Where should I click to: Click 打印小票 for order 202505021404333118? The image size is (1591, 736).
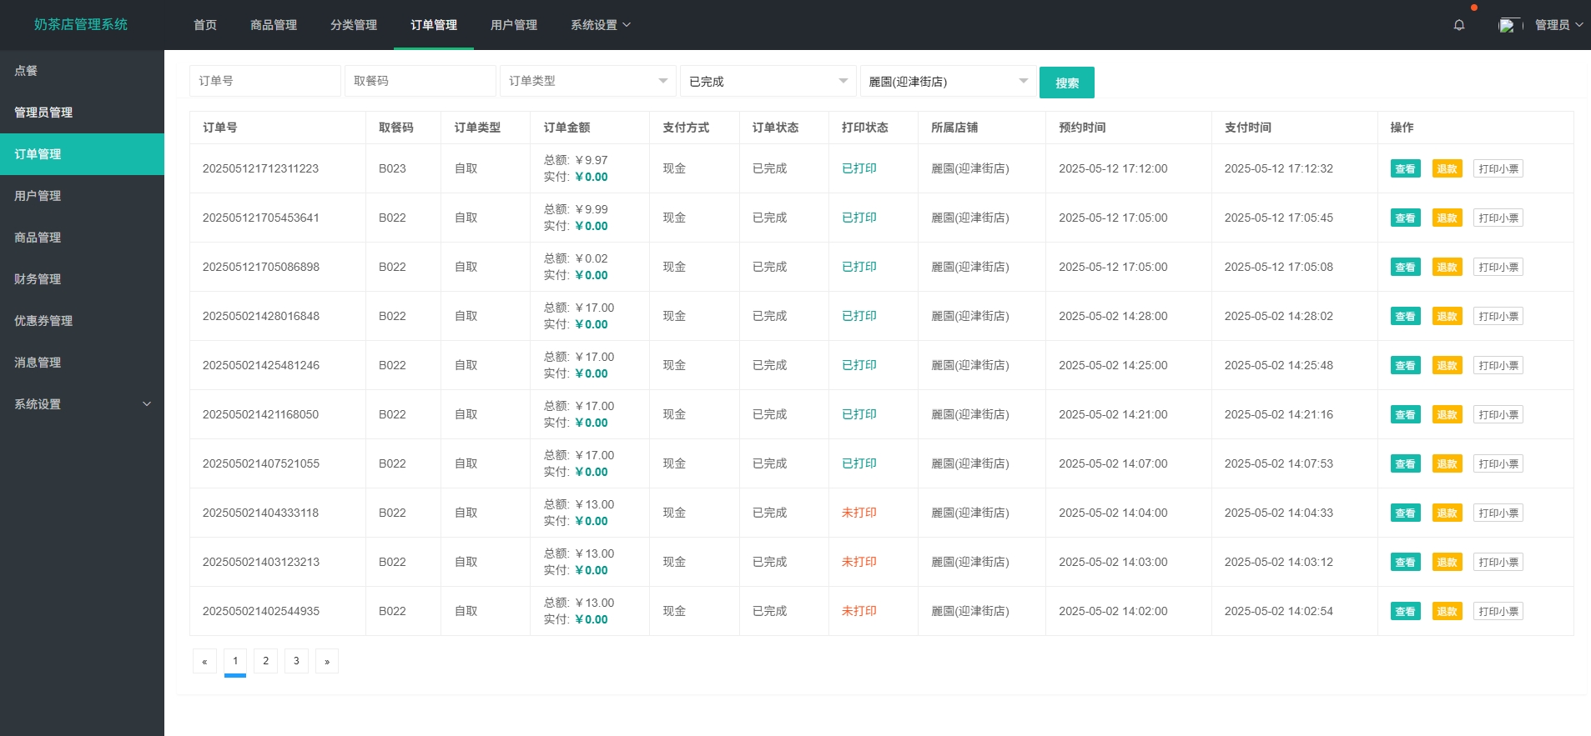[1498, 513]
